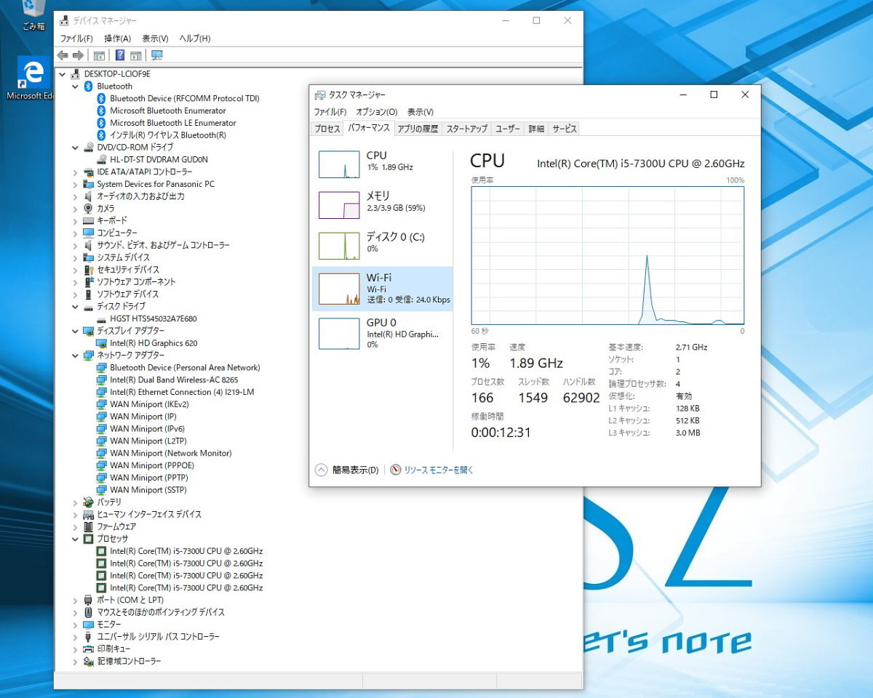Click the Device Manager title bar app icon

(x=65, y=20)
